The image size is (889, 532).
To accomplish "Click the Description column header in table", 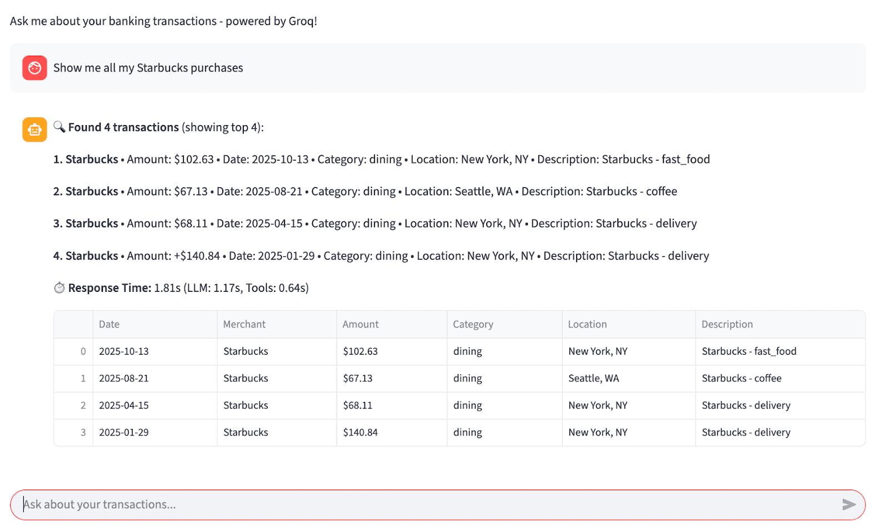I will (727, 324).
